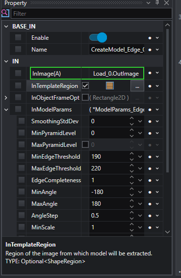Collapse the InModelParams tree node
This screenshot has height=278, width=181.
coord(6,110)
